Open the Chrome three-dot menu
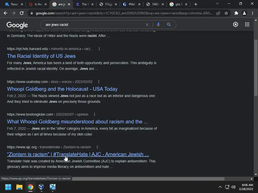 [x=252, y=13]
